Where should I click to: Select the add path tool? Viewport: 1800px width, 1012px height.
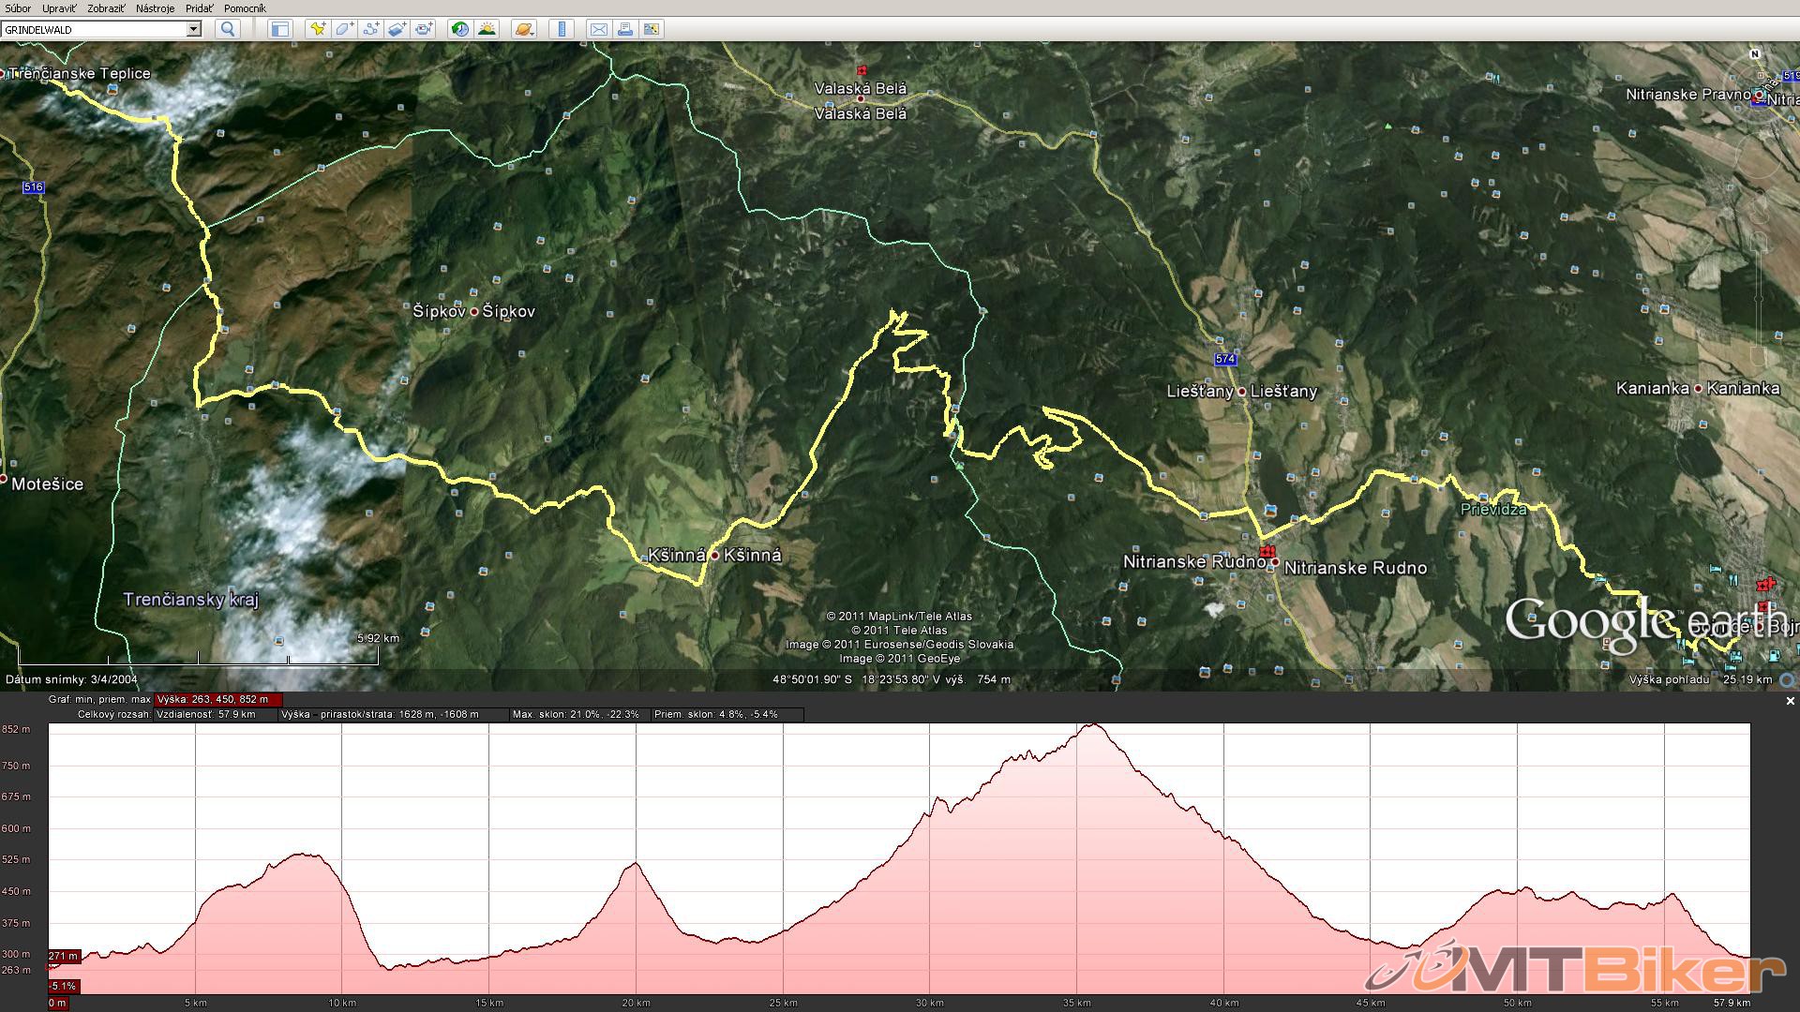pos(370,29)
